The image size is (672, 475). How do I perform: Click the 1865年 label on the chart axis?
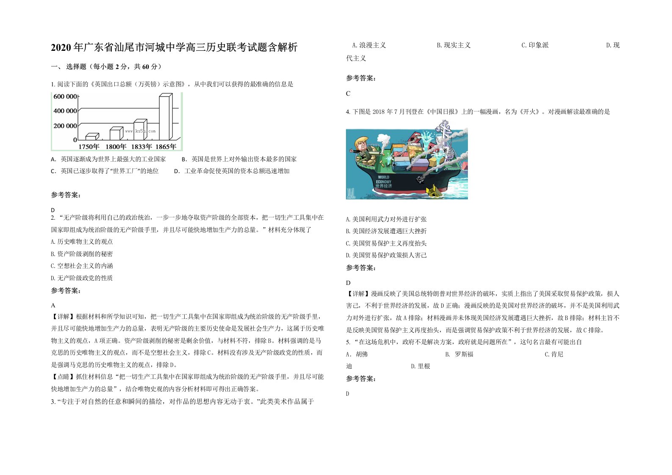point(166,146)
